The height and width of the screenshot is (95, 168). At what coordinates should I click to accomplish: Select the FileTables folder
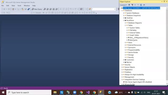click(x=133, y=30)
